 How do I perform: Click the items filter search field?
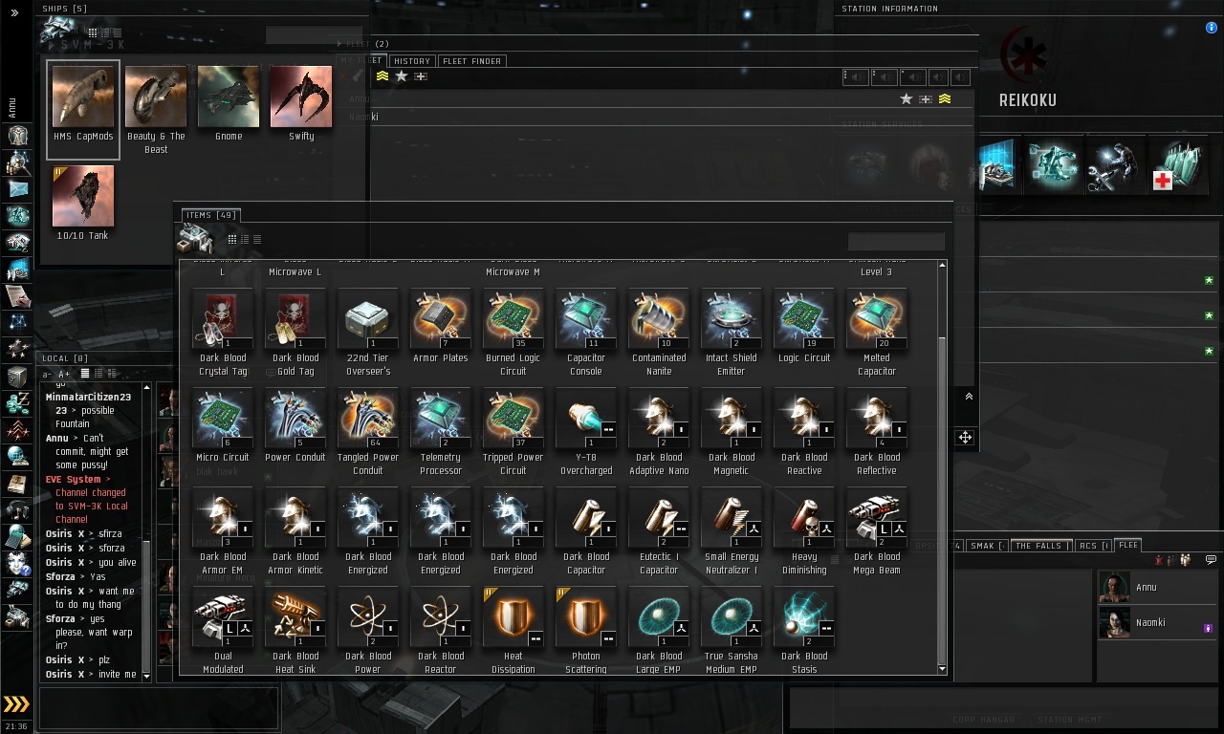coord(896,242)
